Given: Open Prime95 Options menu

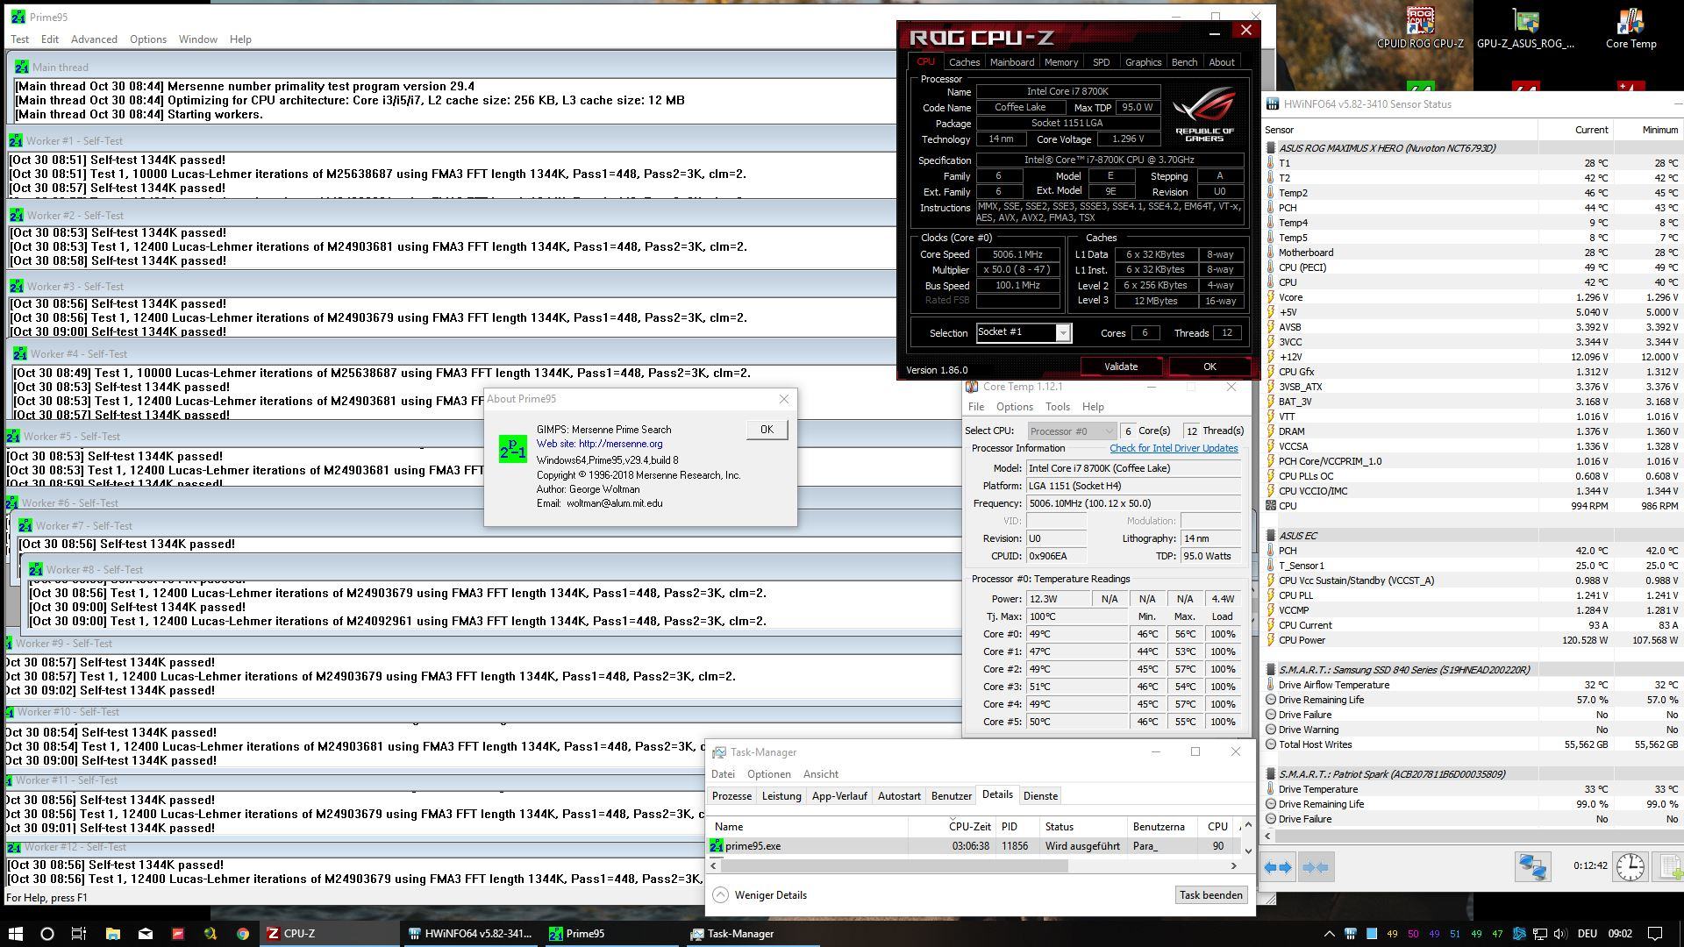Looking at the screenshot, I should [x=148, y=39].
